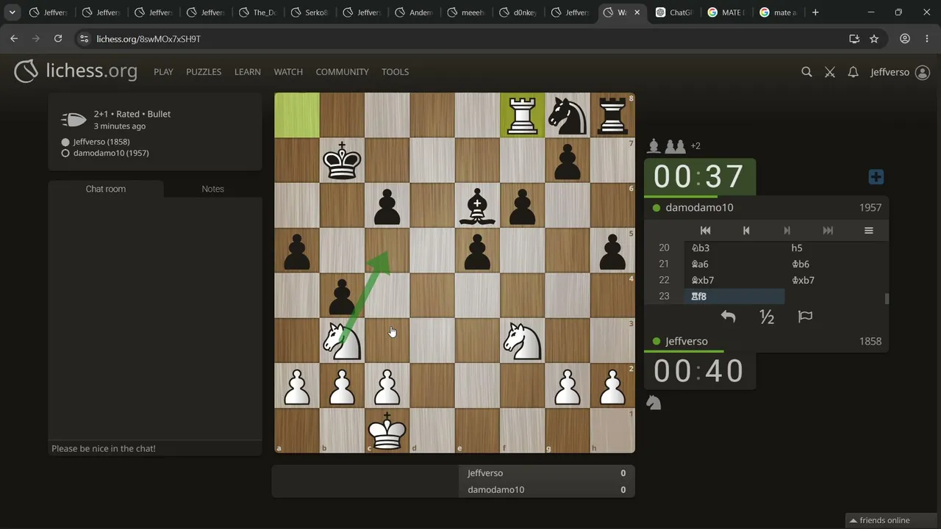Image resolution: width=941 pixels, height=529 pixels.
Task: Open damodamo10 (1957) profile in game info
Action: point(111,153)
